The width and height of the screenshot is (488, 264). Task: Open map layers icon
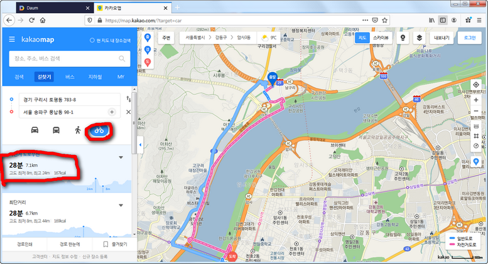[x=419, y=38]
